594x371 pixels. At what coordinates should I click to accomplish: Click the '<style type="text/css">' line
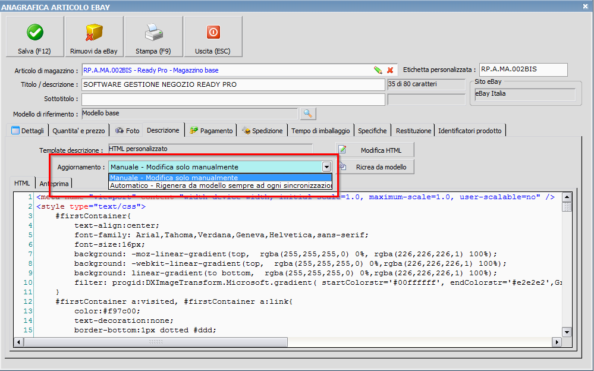91,206
